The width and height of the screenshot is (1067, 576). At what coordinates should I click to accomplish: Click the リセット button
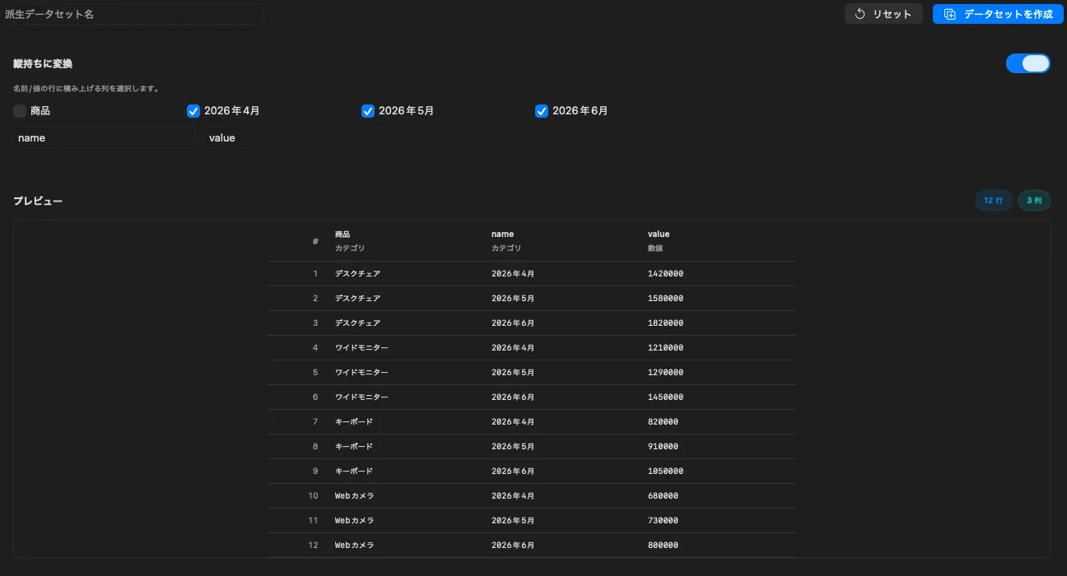[883, 14]
